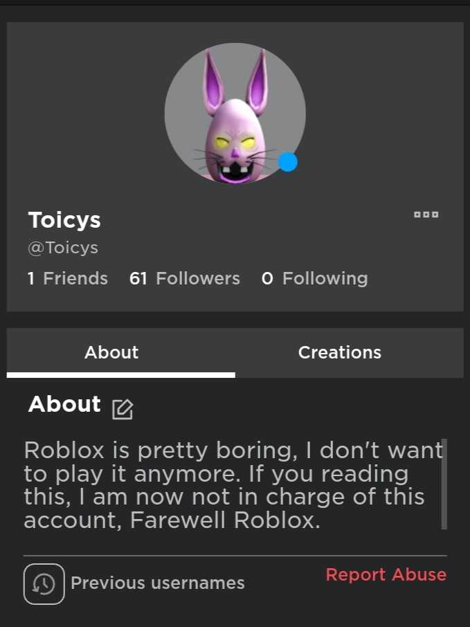Screen dimensions: 470x627
Task: Click the blue online status dot
Action: [x=287, y=162]
